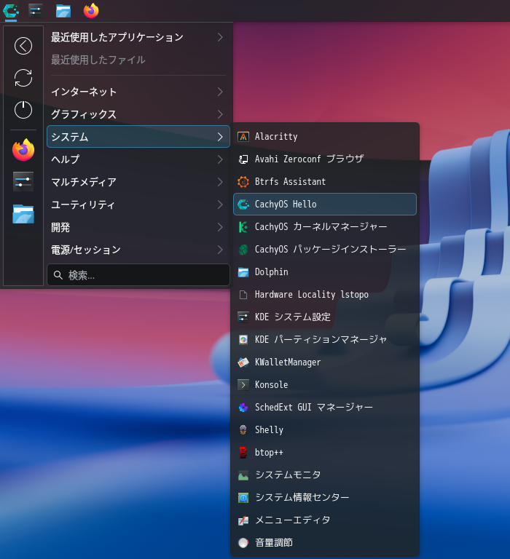Screen dimensions: 510x559
Task: Click the Shelly icon
Action: 243,430
